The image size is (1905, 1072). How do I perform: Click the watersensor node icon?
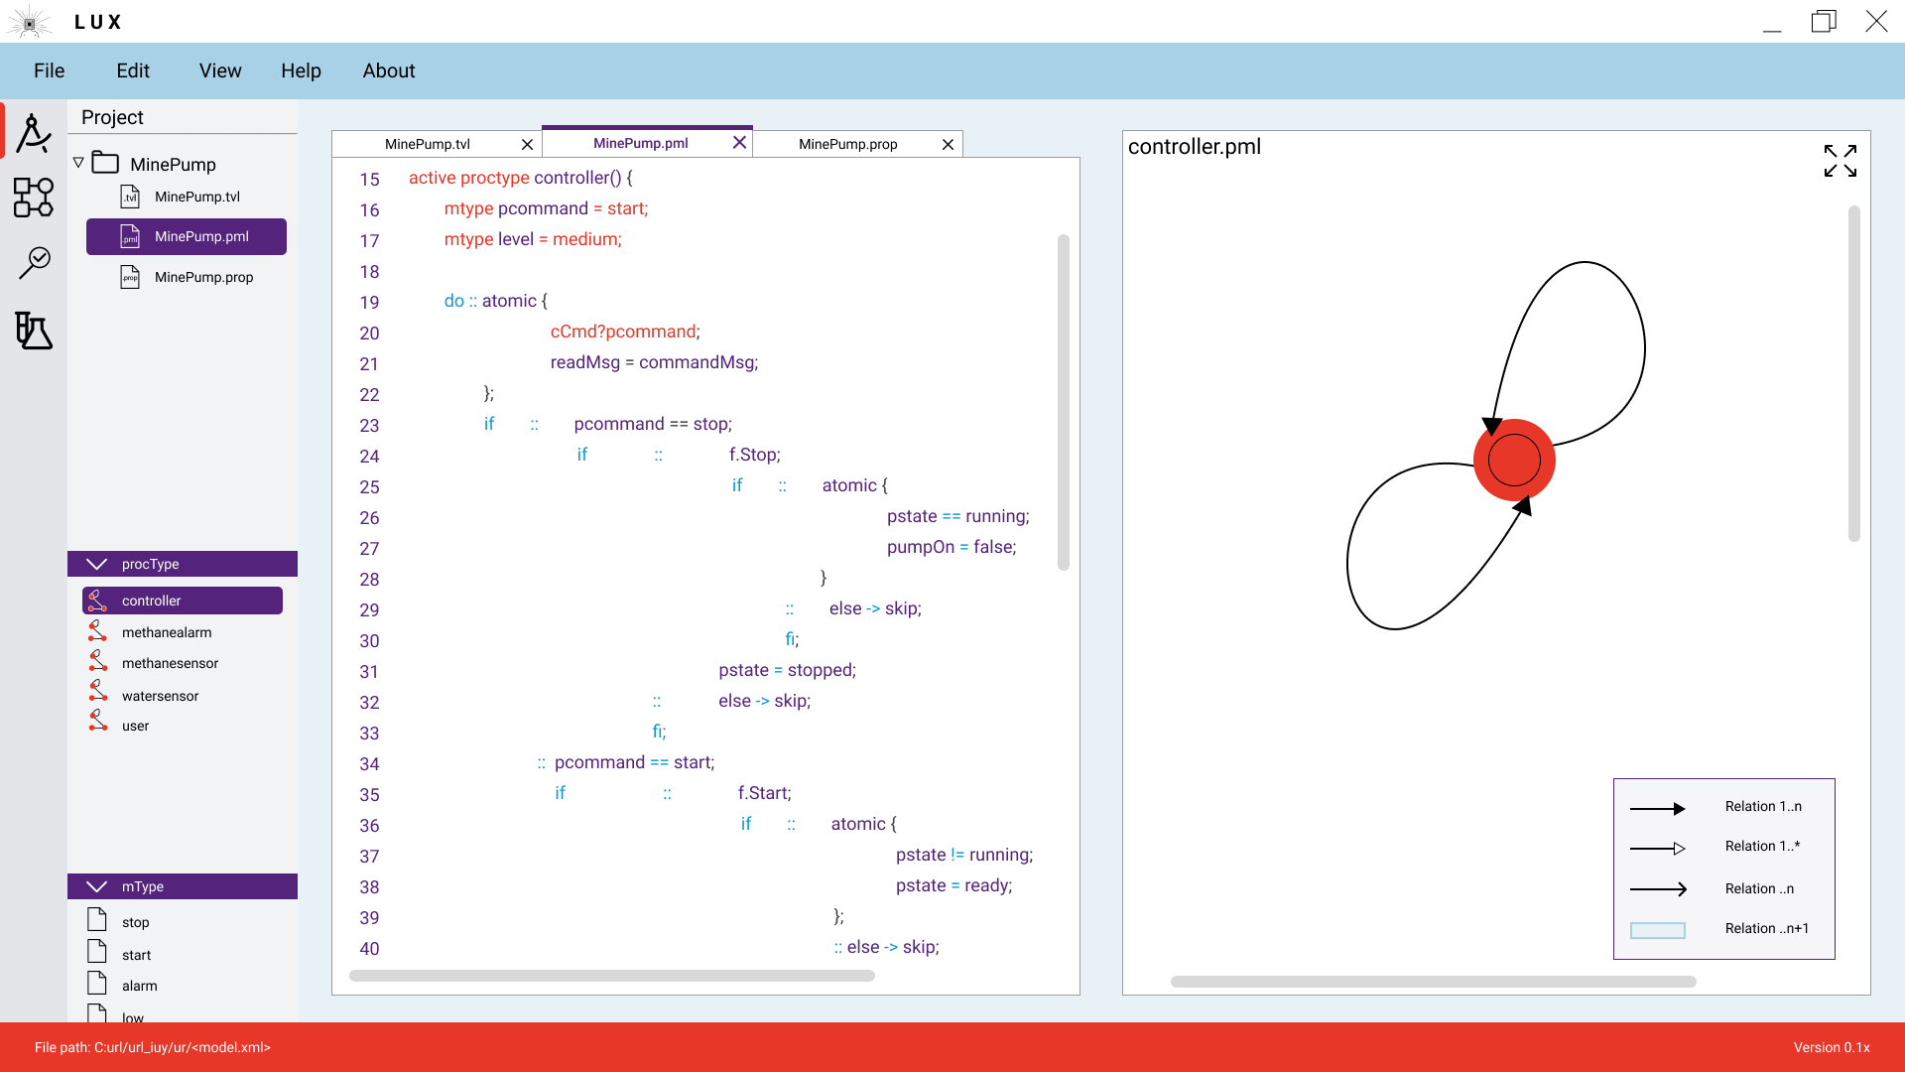pos(97,691)
